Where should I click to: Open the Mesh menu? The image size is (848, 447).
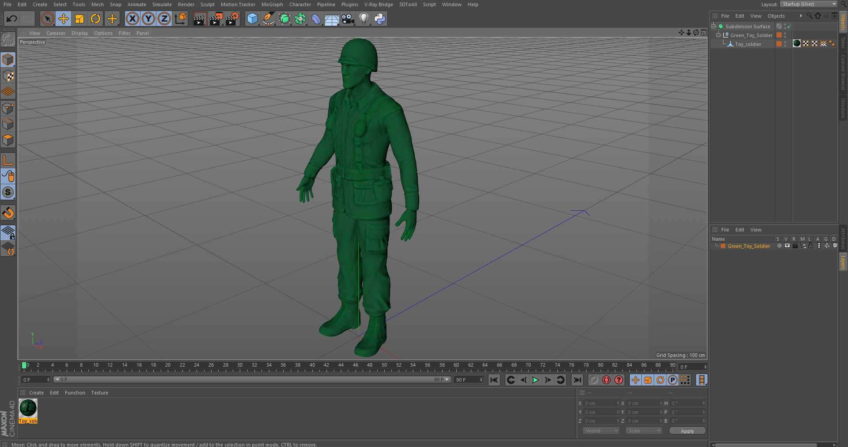[x=97, y=4]
